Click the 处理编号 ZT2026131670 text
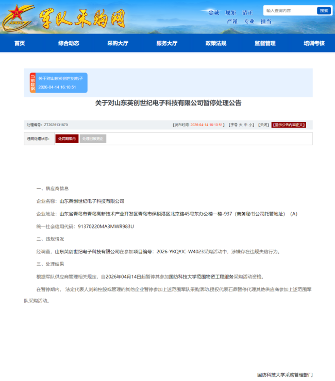This screenshot has height=381, width=335. tap(47, 125)
